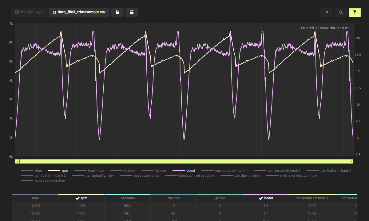369x221 pixels.
Task: Toggle the highlighted filter funnel button
Action: click(x=355, y=12)
